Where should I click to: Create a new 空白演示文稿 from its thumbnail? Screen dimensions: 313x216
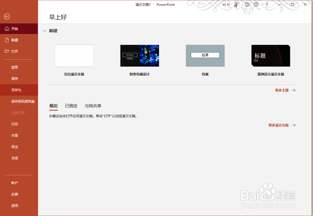(74, 55)
